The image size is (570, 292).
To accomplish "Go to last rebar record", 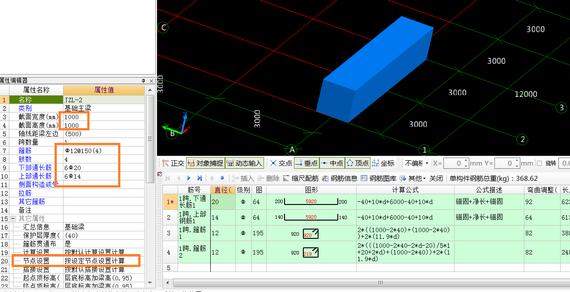I will point(200,178).
